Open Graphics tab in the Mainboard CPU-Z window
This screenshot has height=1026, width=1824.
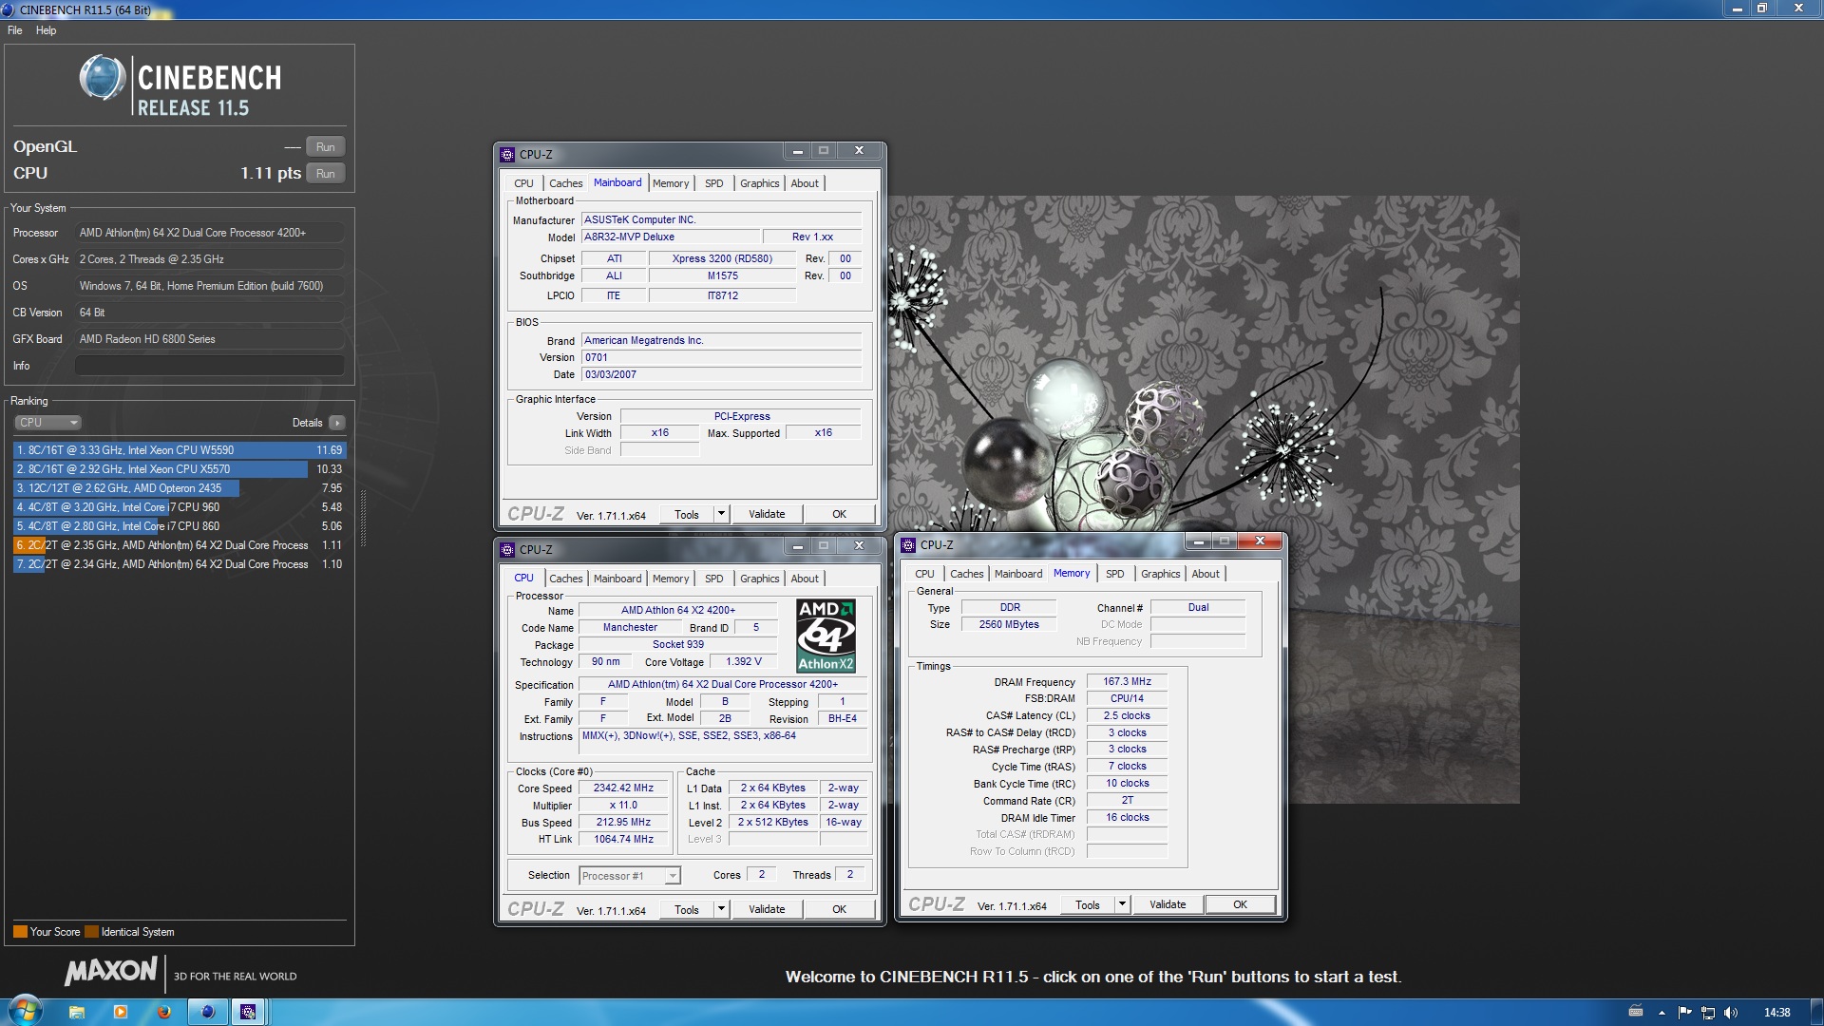coord(759,183)
